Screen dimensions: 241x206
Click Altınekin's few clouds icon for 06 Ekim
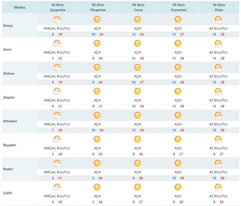click(x=219, y=115)
